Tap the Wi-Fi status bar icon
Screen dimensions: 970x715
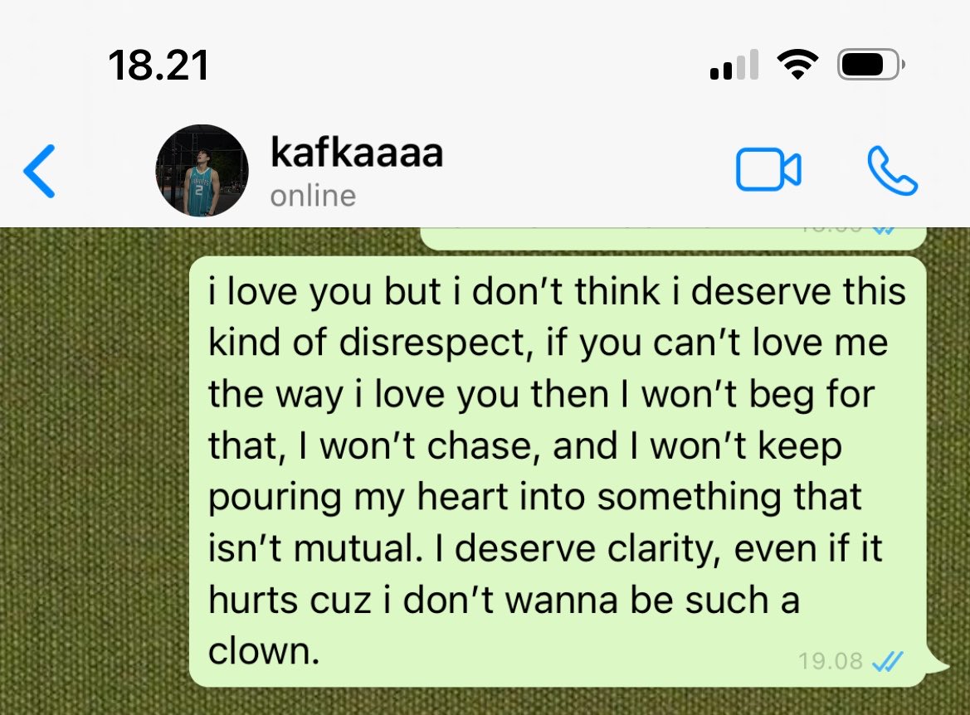pyautogui.click(x=798, y=65)
